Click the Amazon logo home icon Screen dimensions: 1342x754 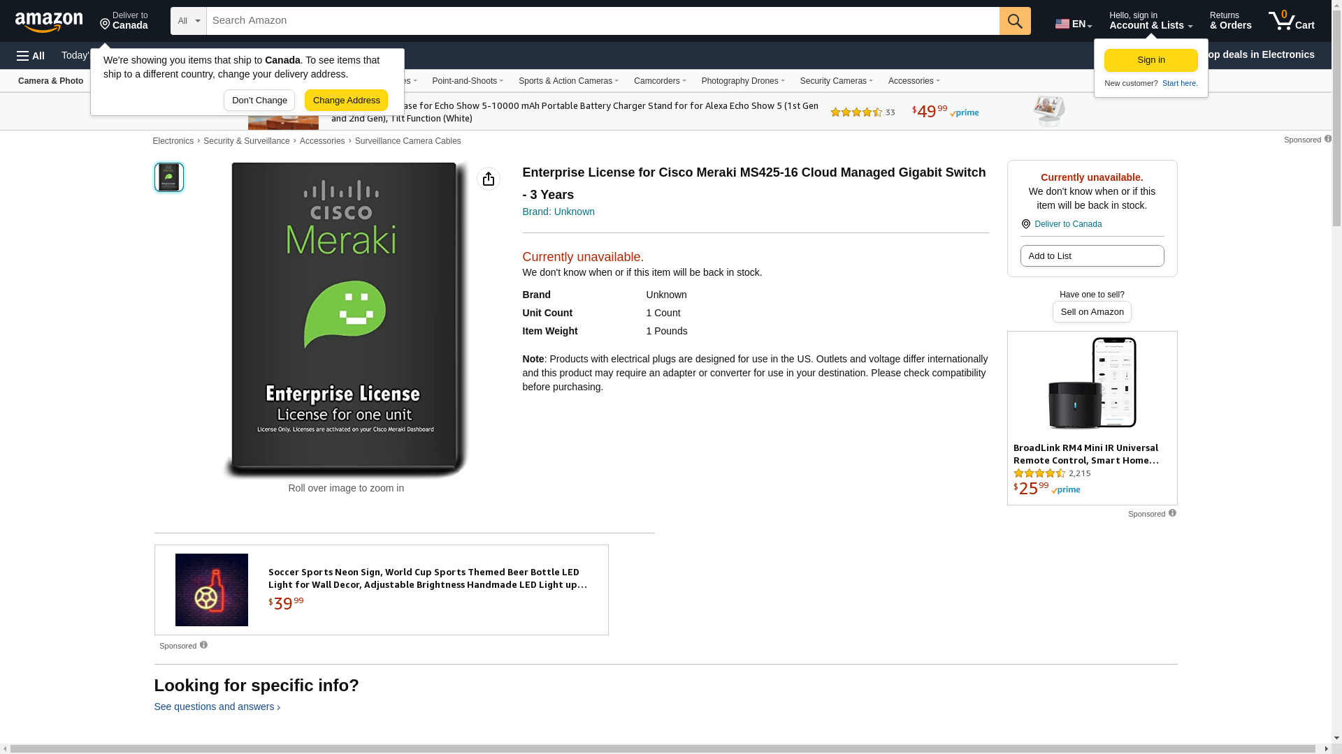pyautogui.click(x=49, y=22)
